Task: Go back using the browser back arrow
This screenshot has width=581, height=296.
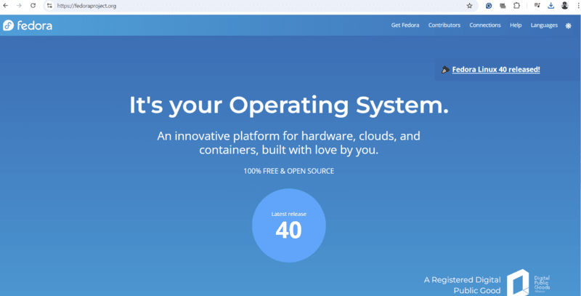Action: coord(6,6)
